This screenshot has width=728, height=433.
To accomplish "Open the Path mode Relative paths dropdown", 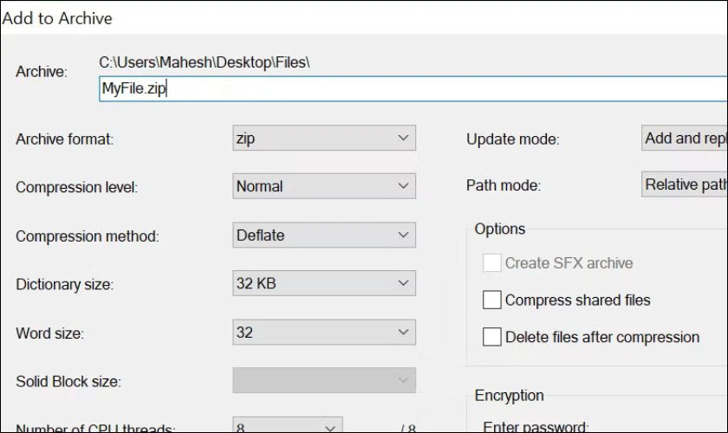I will tap(685, 184).
